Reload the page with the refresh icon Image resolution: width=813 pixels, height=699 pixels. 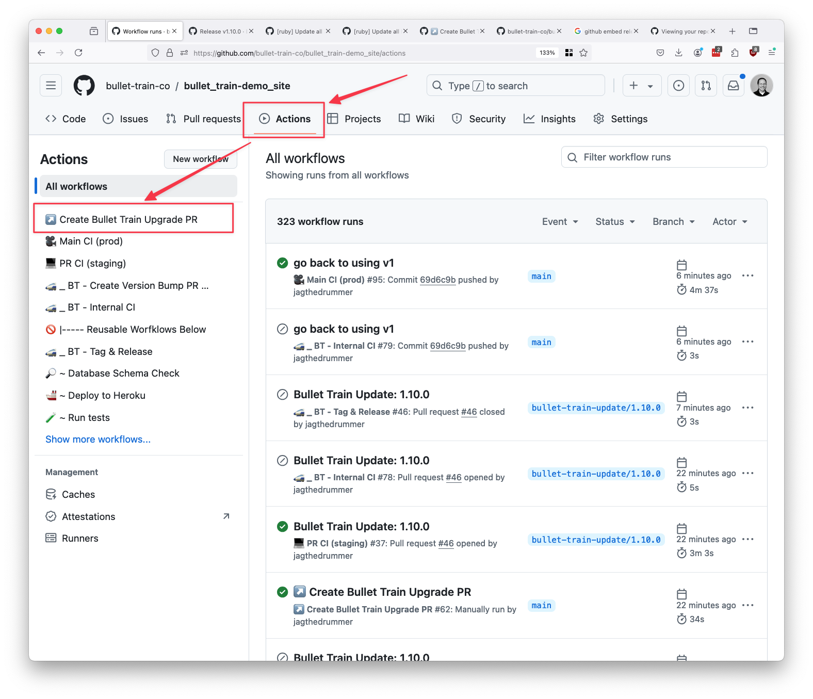pyautogui.click(x=78, y=53)
